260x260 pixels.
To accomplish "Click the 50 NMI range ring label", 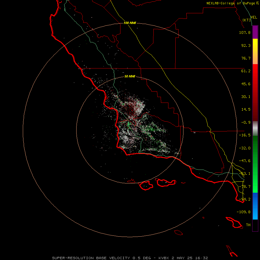I will click(130, 76).
